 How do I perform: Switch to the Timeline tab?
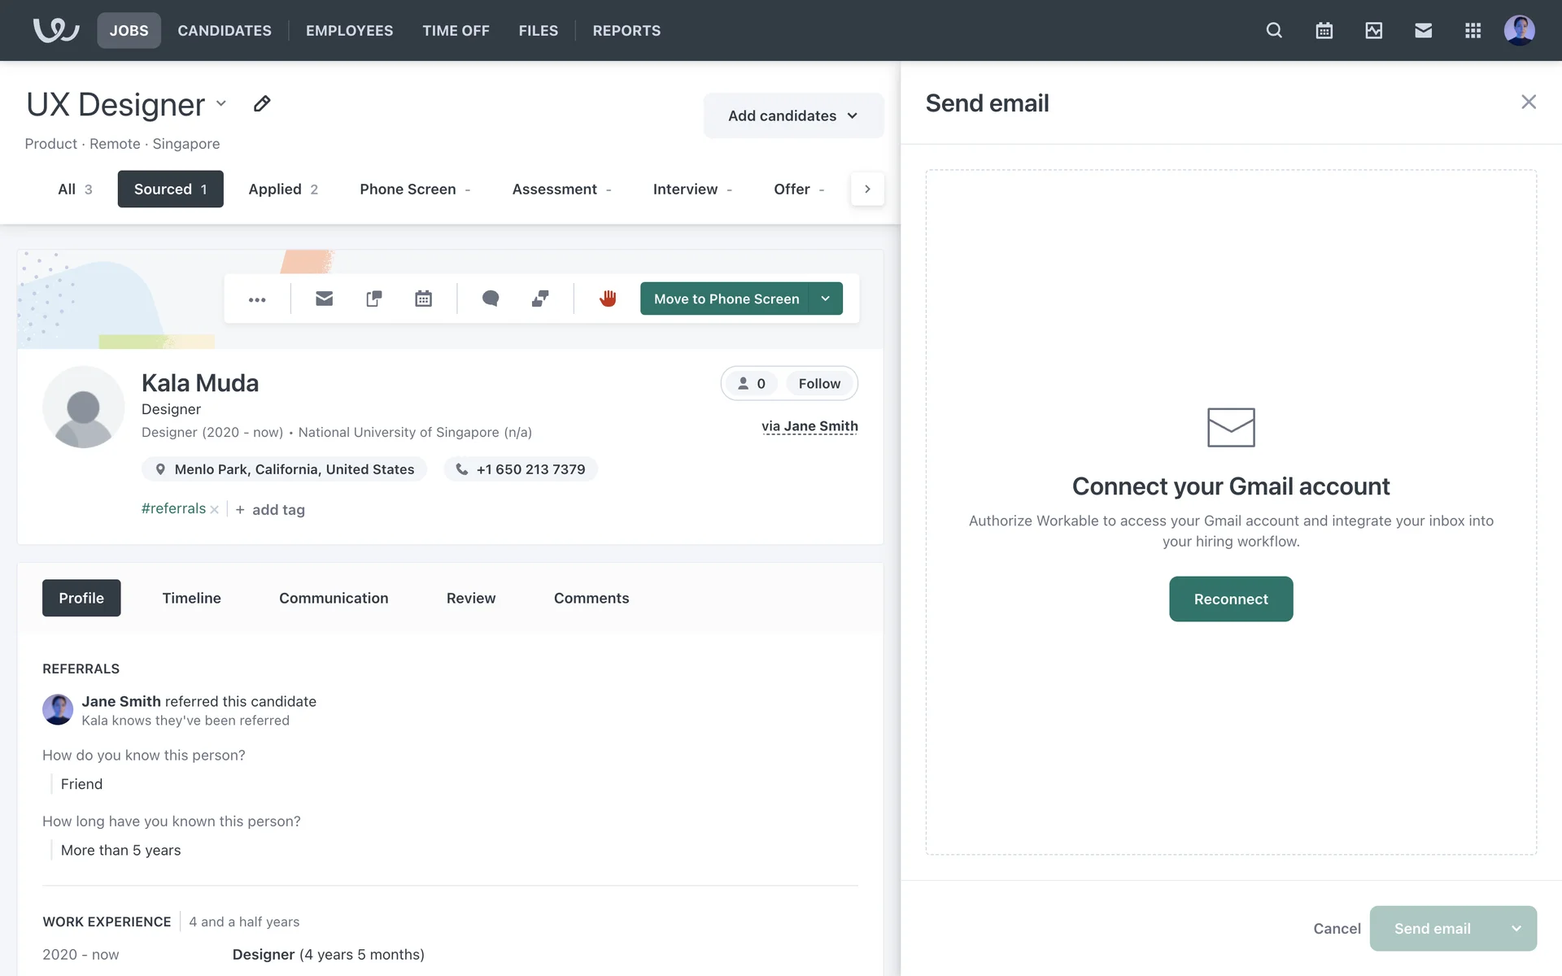[x=191, y=598]
